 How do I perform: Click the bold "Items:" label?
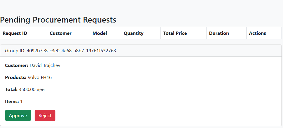[12, 102]
